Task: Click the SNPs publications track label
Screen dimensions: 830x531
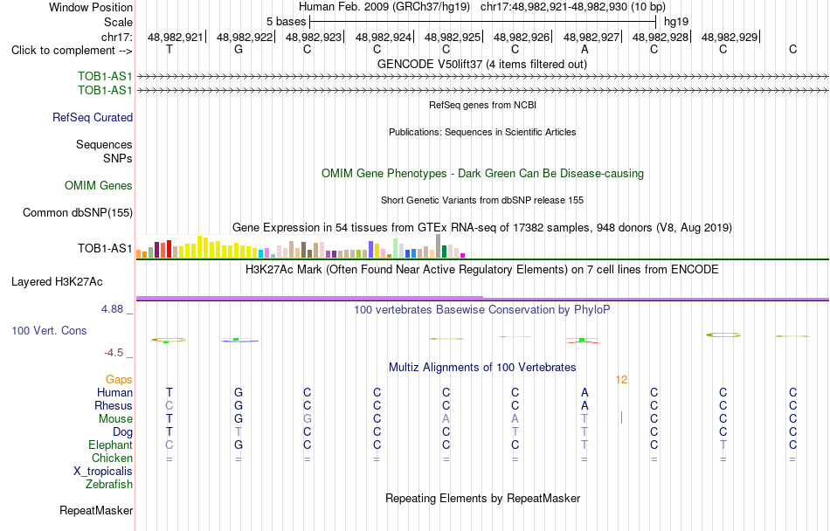Action: [118, 158]
